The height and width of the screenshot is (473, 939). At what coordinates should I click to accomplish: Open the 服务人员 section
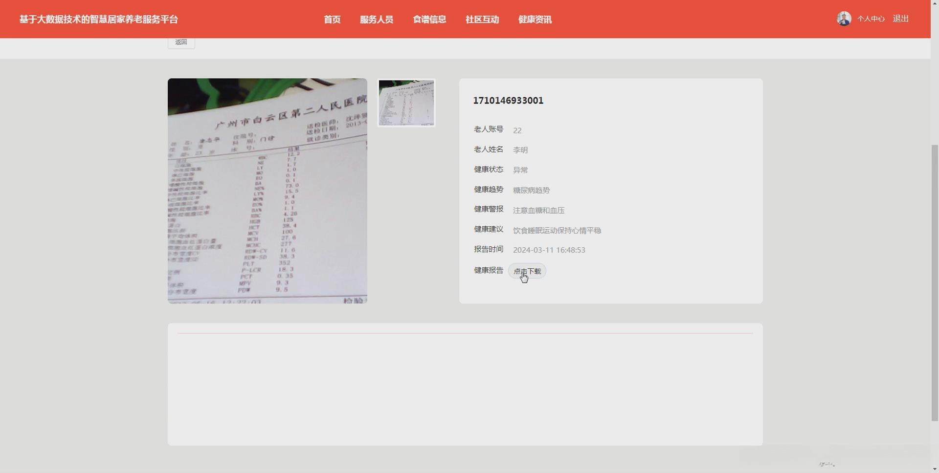[377, 20]
